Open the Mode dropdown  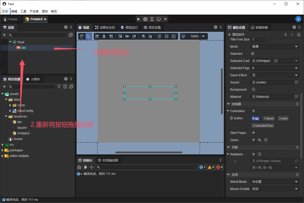click(x=275, y=47)
